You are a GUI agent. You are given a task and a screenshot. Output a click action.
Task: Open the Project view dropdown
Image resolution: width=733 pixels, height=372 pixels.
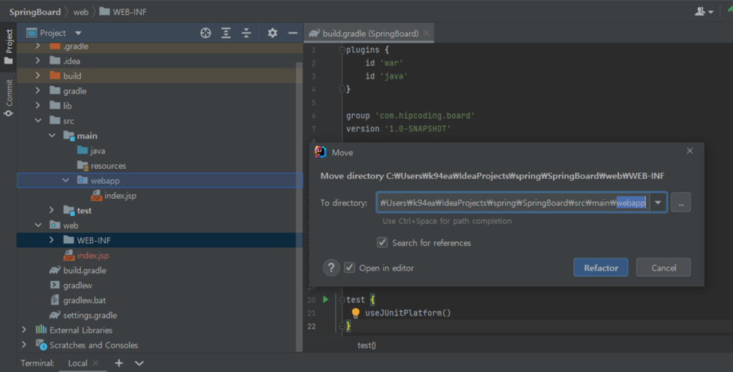tap(78, 33)
